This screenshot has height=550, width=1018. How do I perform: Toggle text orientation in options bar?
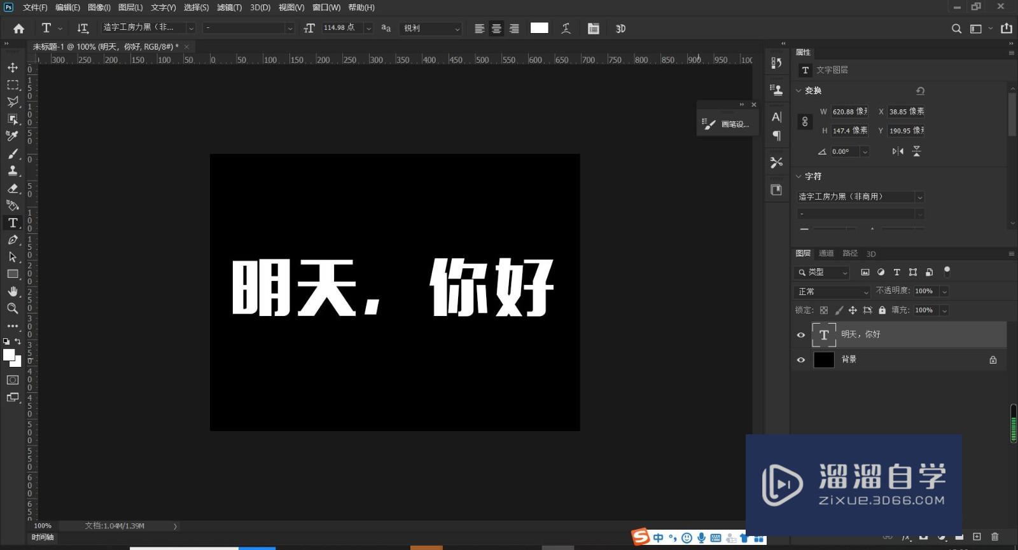pos(83,29)
